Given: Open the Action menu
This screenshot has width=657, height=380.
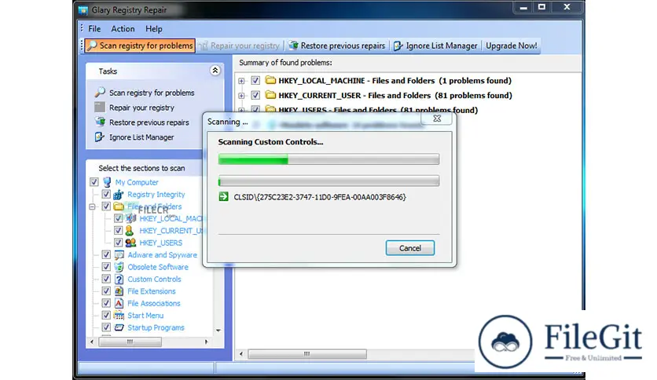Looking at the screenshot, I should pos(123,28).
